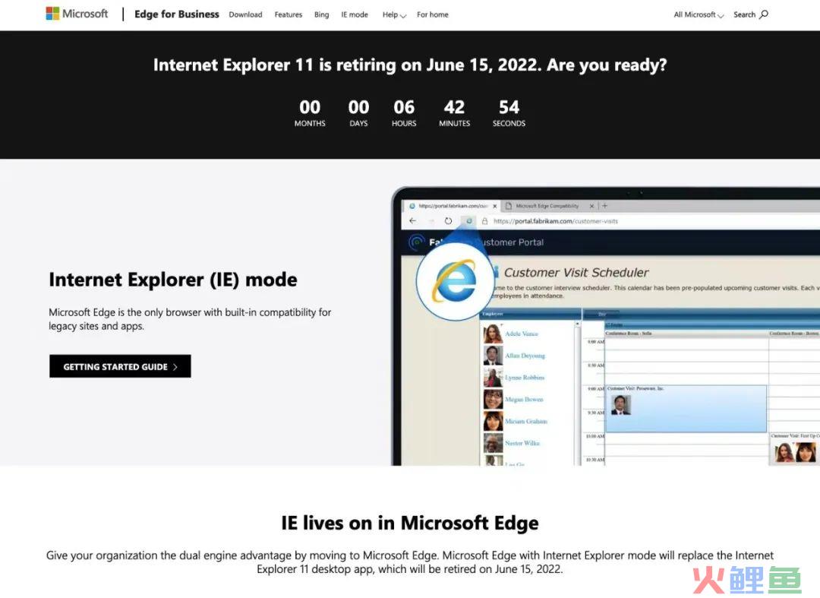Click the Fabrikam portal logo

[x=416, y=242]
